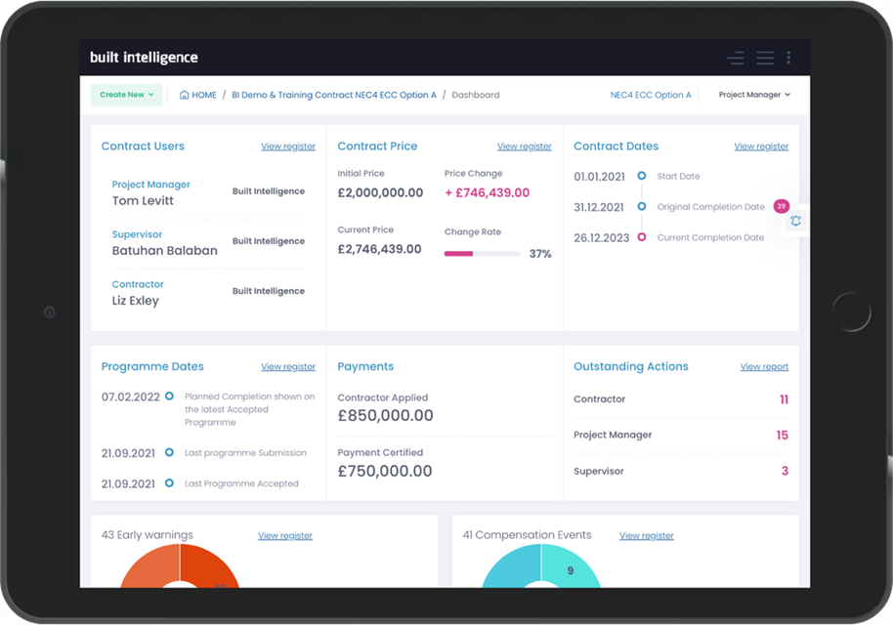Click the 37% change rate value
Screen dimensions: 893x625
click(540, 254)
